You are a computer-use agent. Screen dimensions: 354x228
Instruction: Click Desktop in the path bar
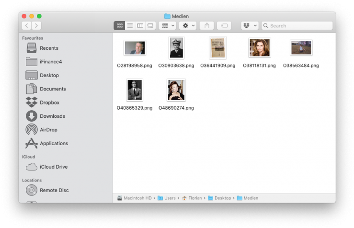[219, 198]
